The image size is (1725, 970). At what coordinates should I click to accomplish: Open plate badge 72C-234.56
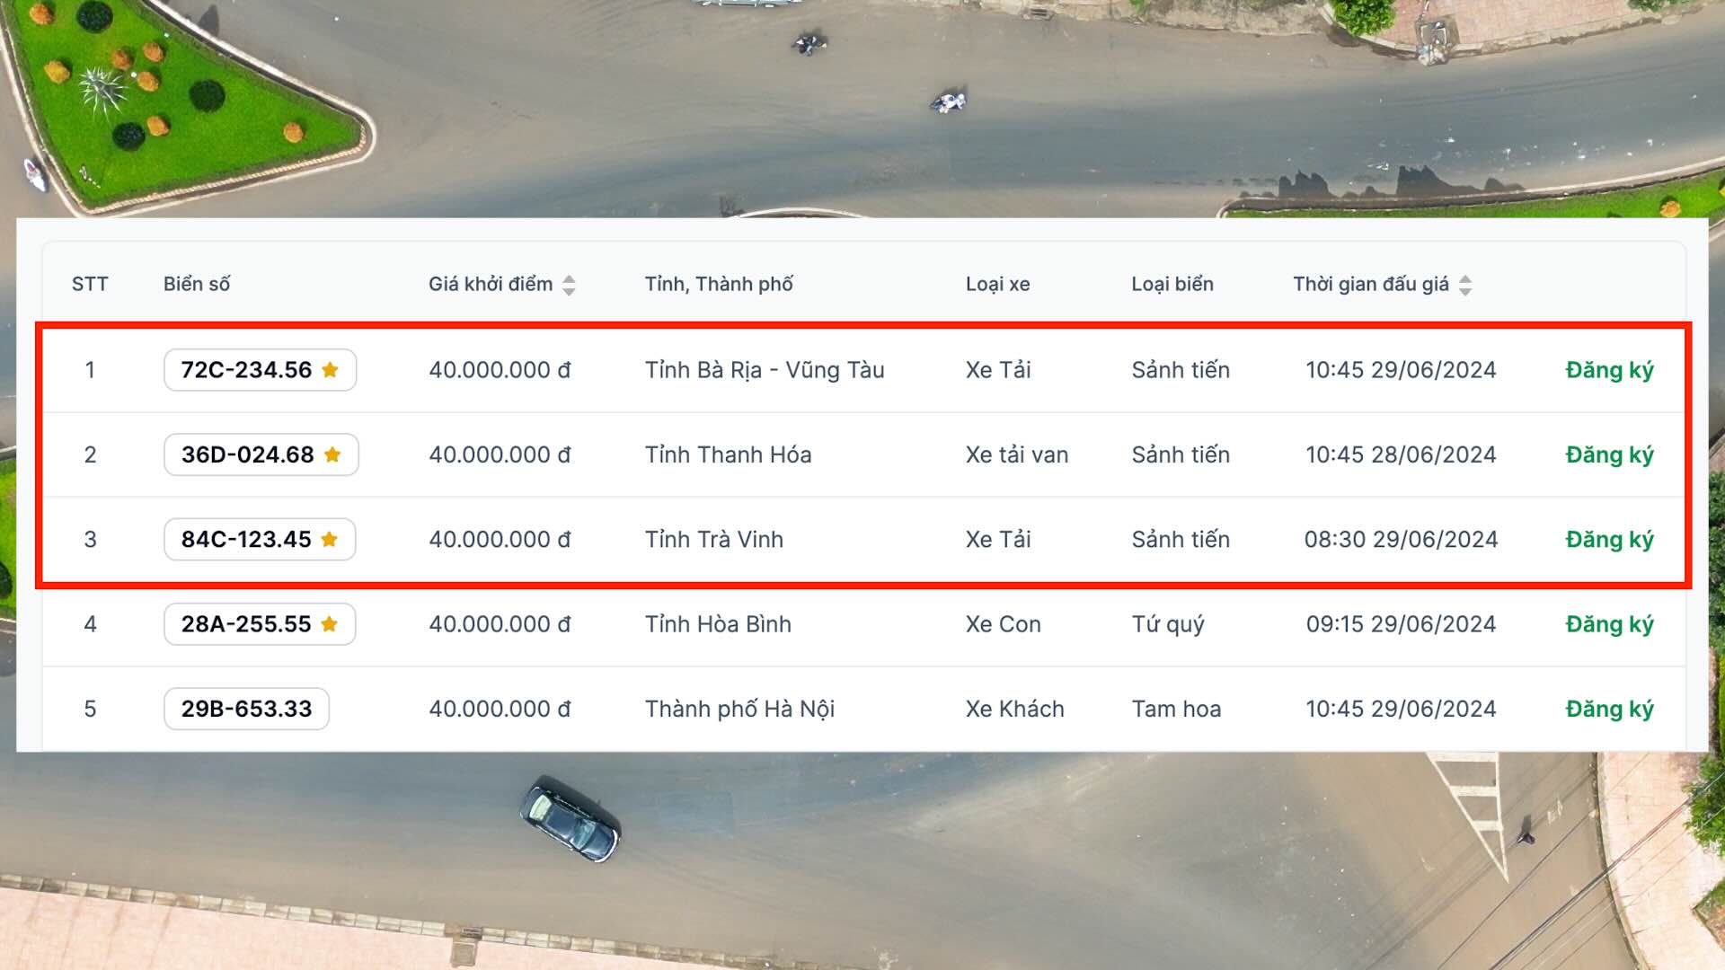click(246, 370)
